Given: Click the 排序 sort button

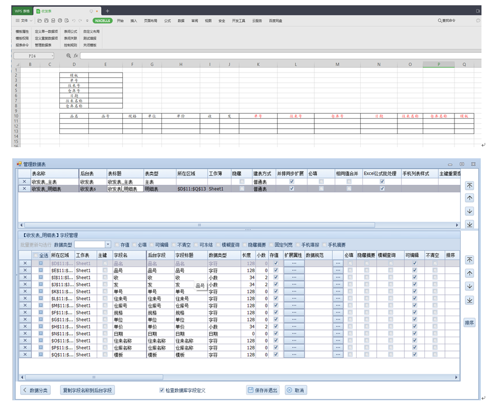Looking at the screenshot, I should 469,322.
